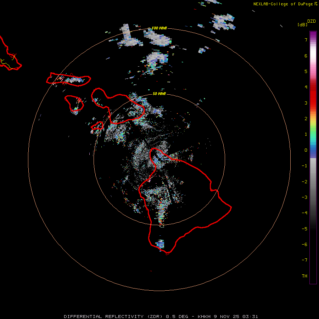This screenshot has width=319, height=319.
Task: Click the legend value -4
Action: click(304, 213)
